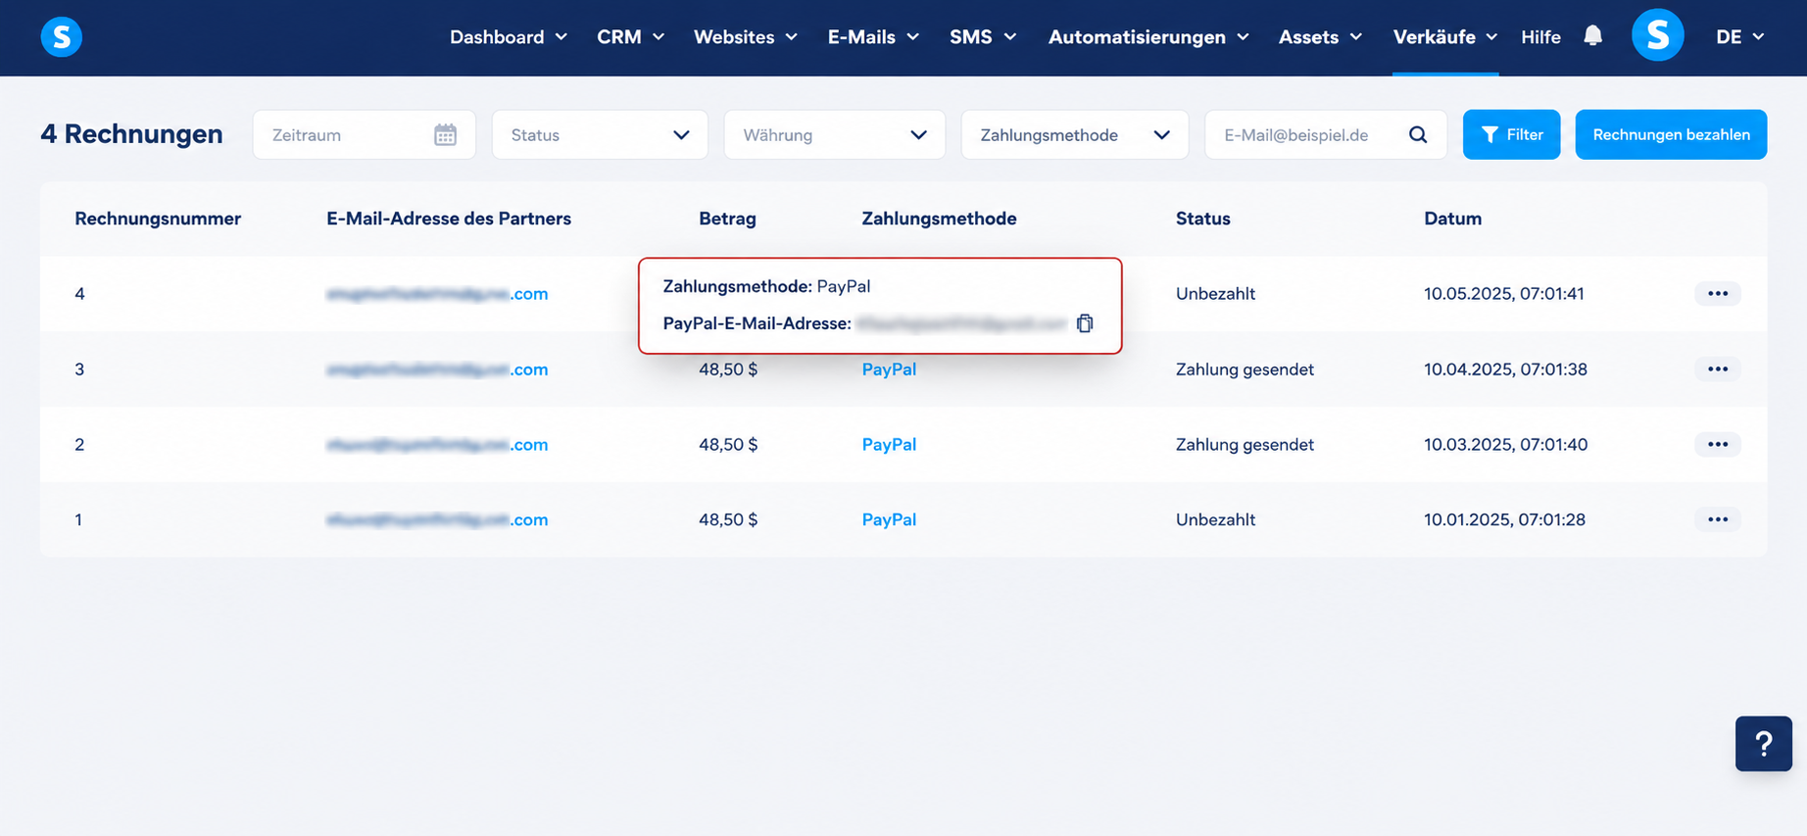This screenshot has height=836, width=1807.
Task: Click the Zahlungsmethode column header
Action: [939, 219]
